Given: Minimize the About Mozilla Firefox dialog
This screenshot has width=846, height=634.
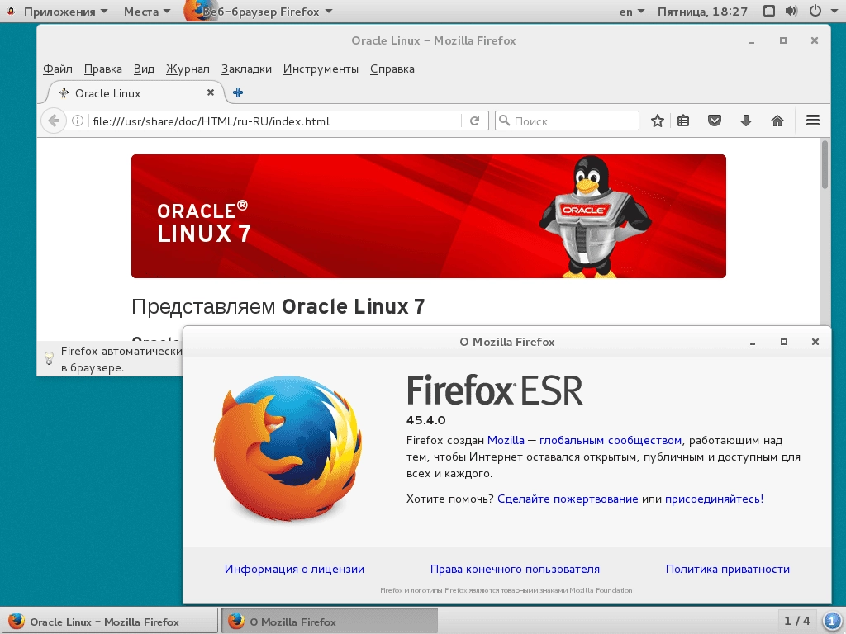Looking at the screenshot, I should point(752,342).
